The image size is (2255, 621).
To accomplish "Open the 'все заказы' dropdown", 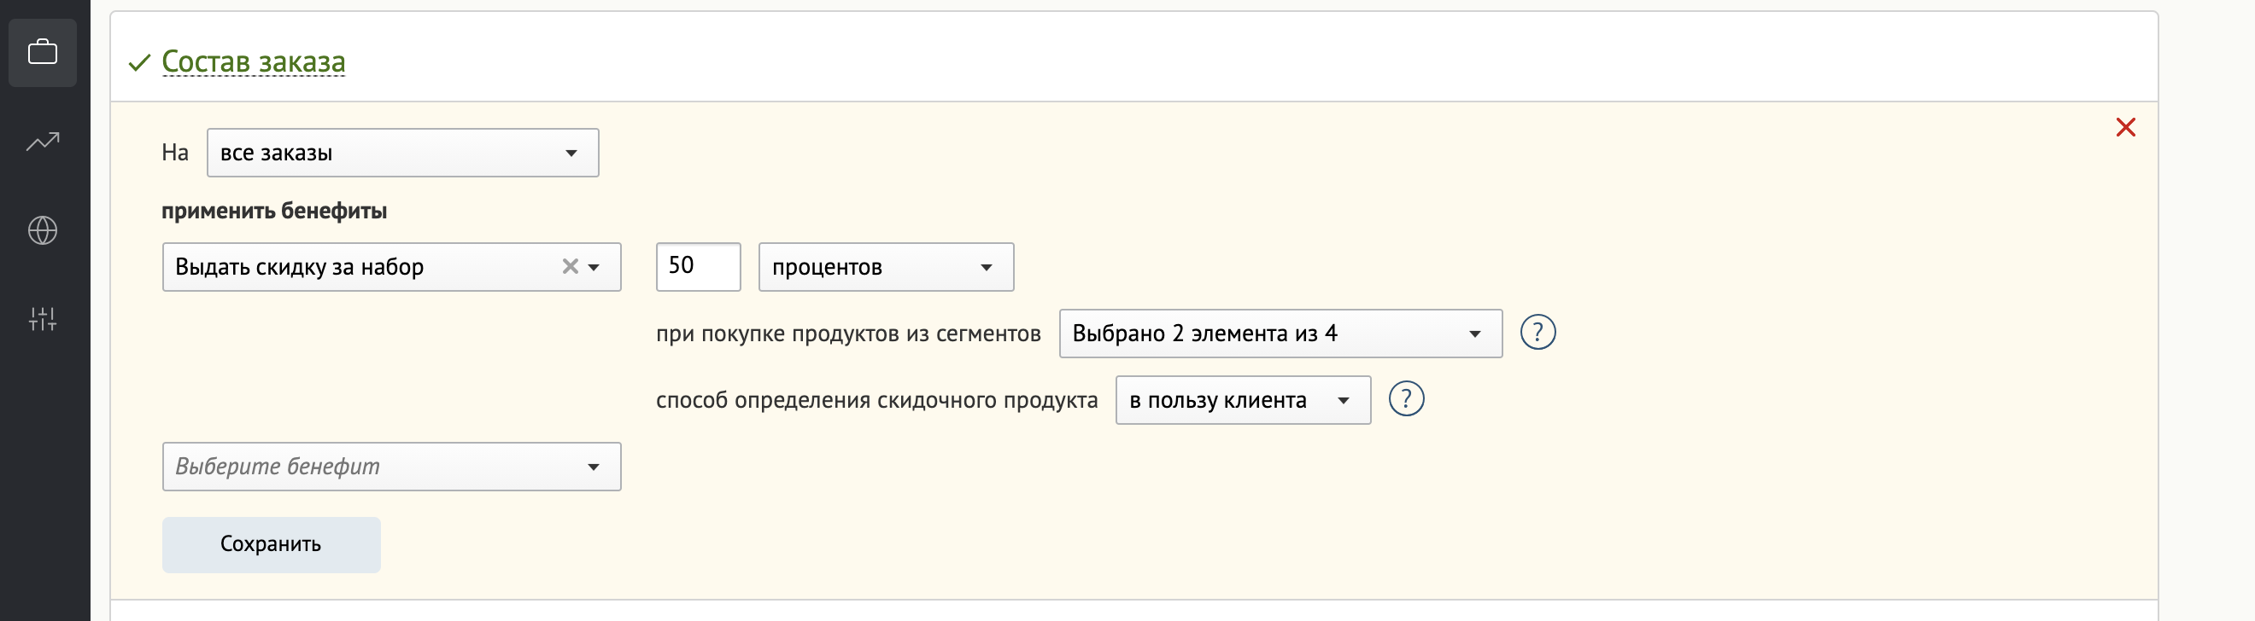I will point(402,153).
